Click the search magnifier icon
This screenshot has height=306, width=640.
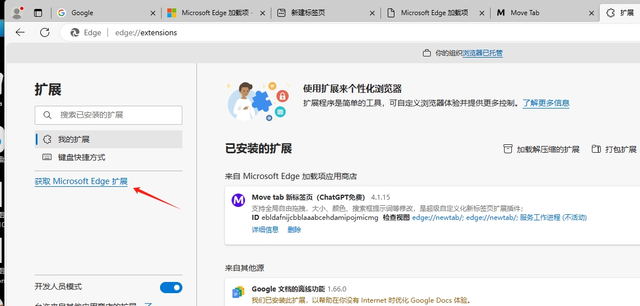(x=48, y=115)
